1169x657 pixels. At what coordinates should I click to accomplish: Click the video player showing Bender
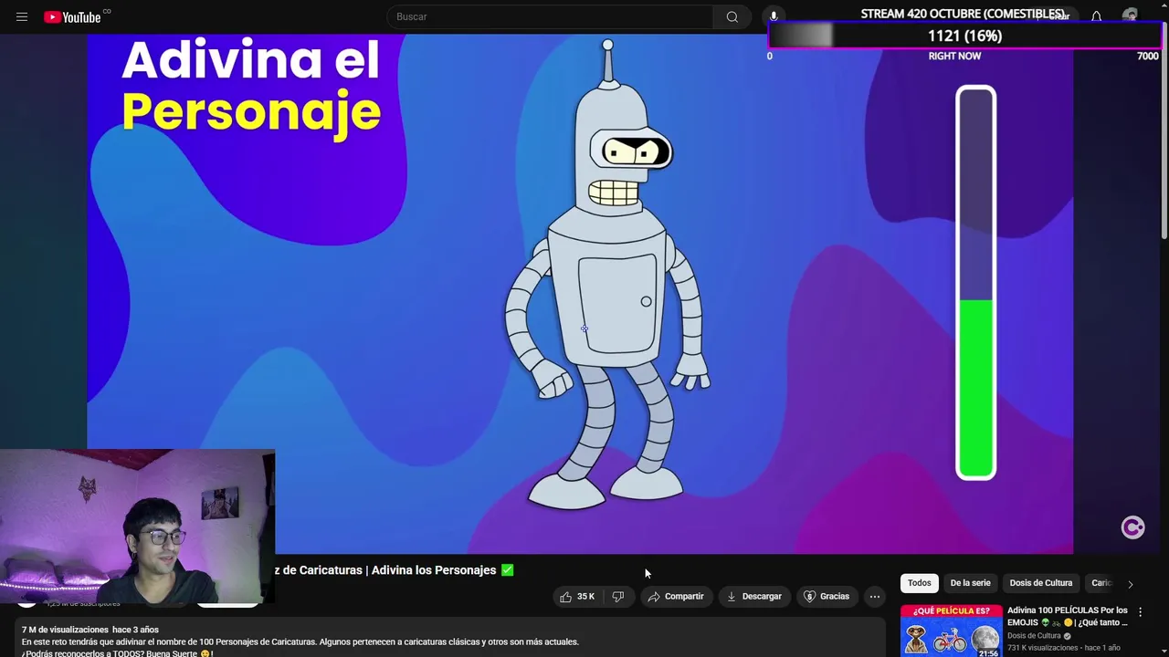click(580, 294)
